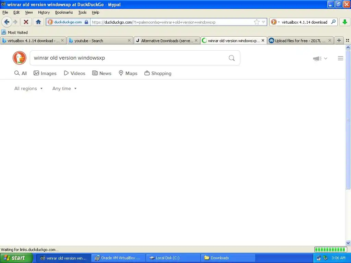
Task: Close the winrar old version tab
Action: point(263,40)
